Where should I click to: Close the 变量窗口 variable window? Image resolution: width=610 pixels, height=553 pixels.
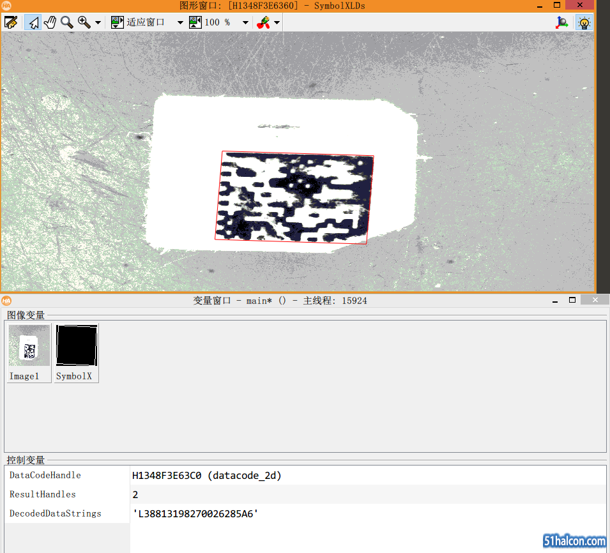[595, 299]
